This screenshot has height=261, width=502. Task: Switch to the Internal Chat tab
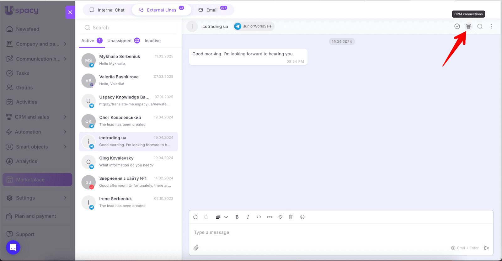click(x=107, y=10)
